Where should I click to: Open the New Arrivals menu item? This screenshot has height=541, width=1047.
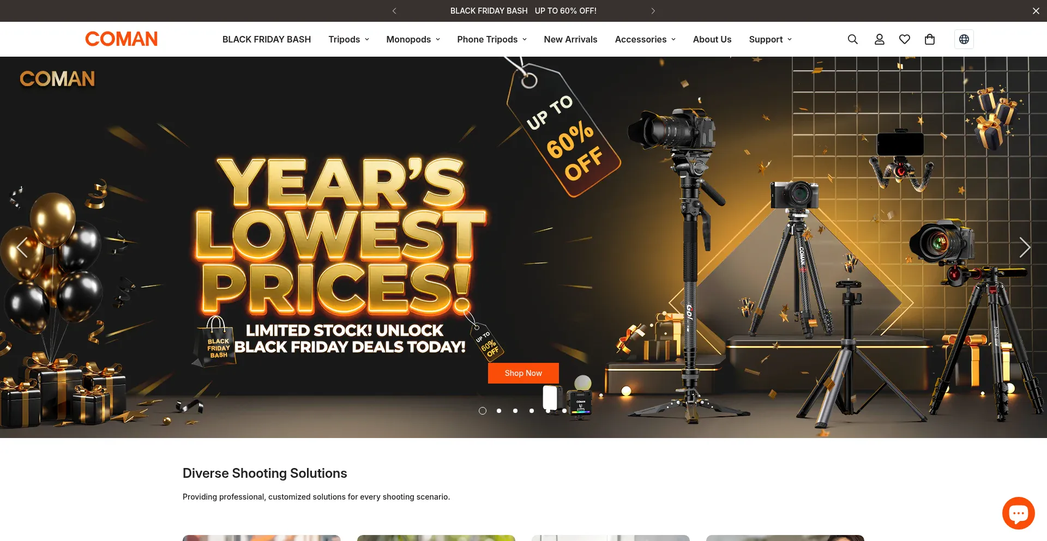tap(570, 39)
